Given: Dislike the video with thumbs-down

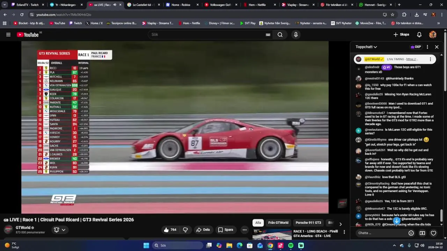Looking at the screenshot, I should point(185,230).
